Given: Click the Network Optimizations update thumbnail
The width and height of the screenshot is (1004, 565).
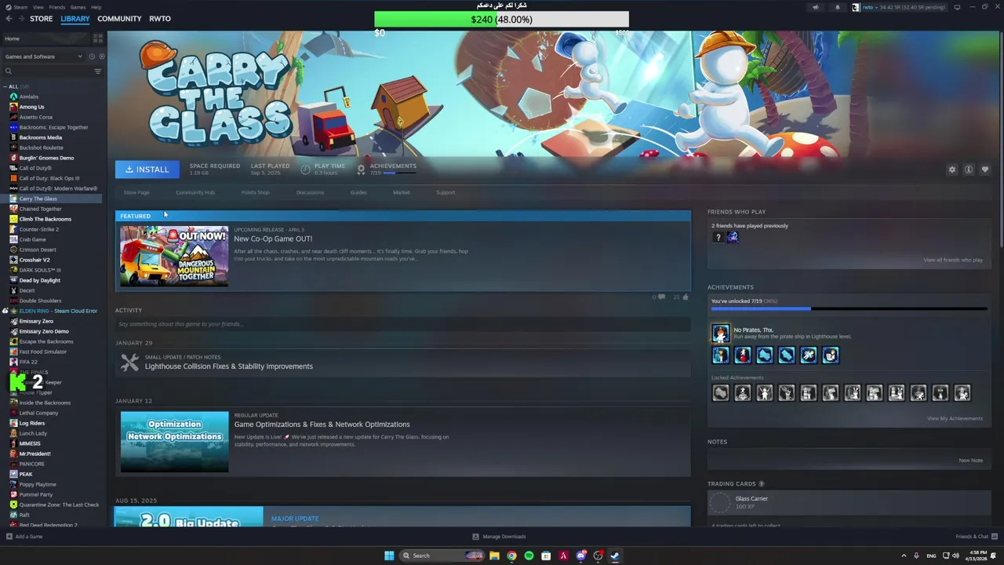Looking at the screenshot, I should tap(174, 442).
